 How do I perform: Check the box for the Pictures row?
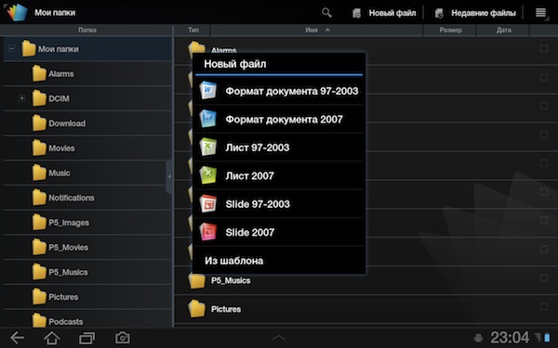544,306
